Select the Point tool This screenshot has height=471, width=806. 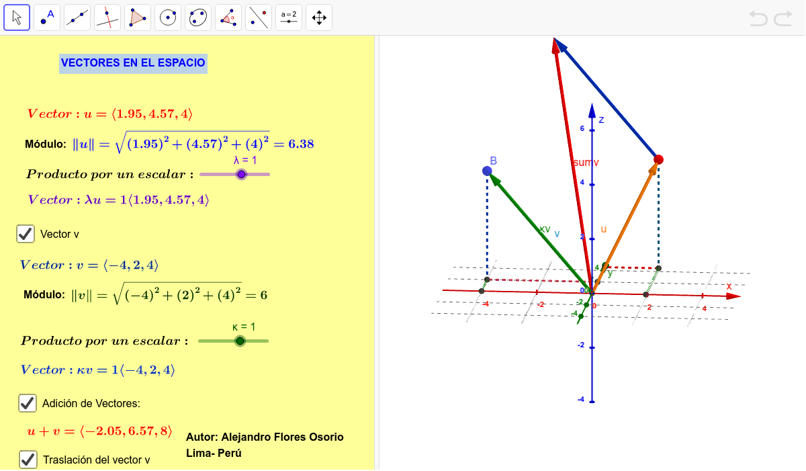[x=47, y=17]
